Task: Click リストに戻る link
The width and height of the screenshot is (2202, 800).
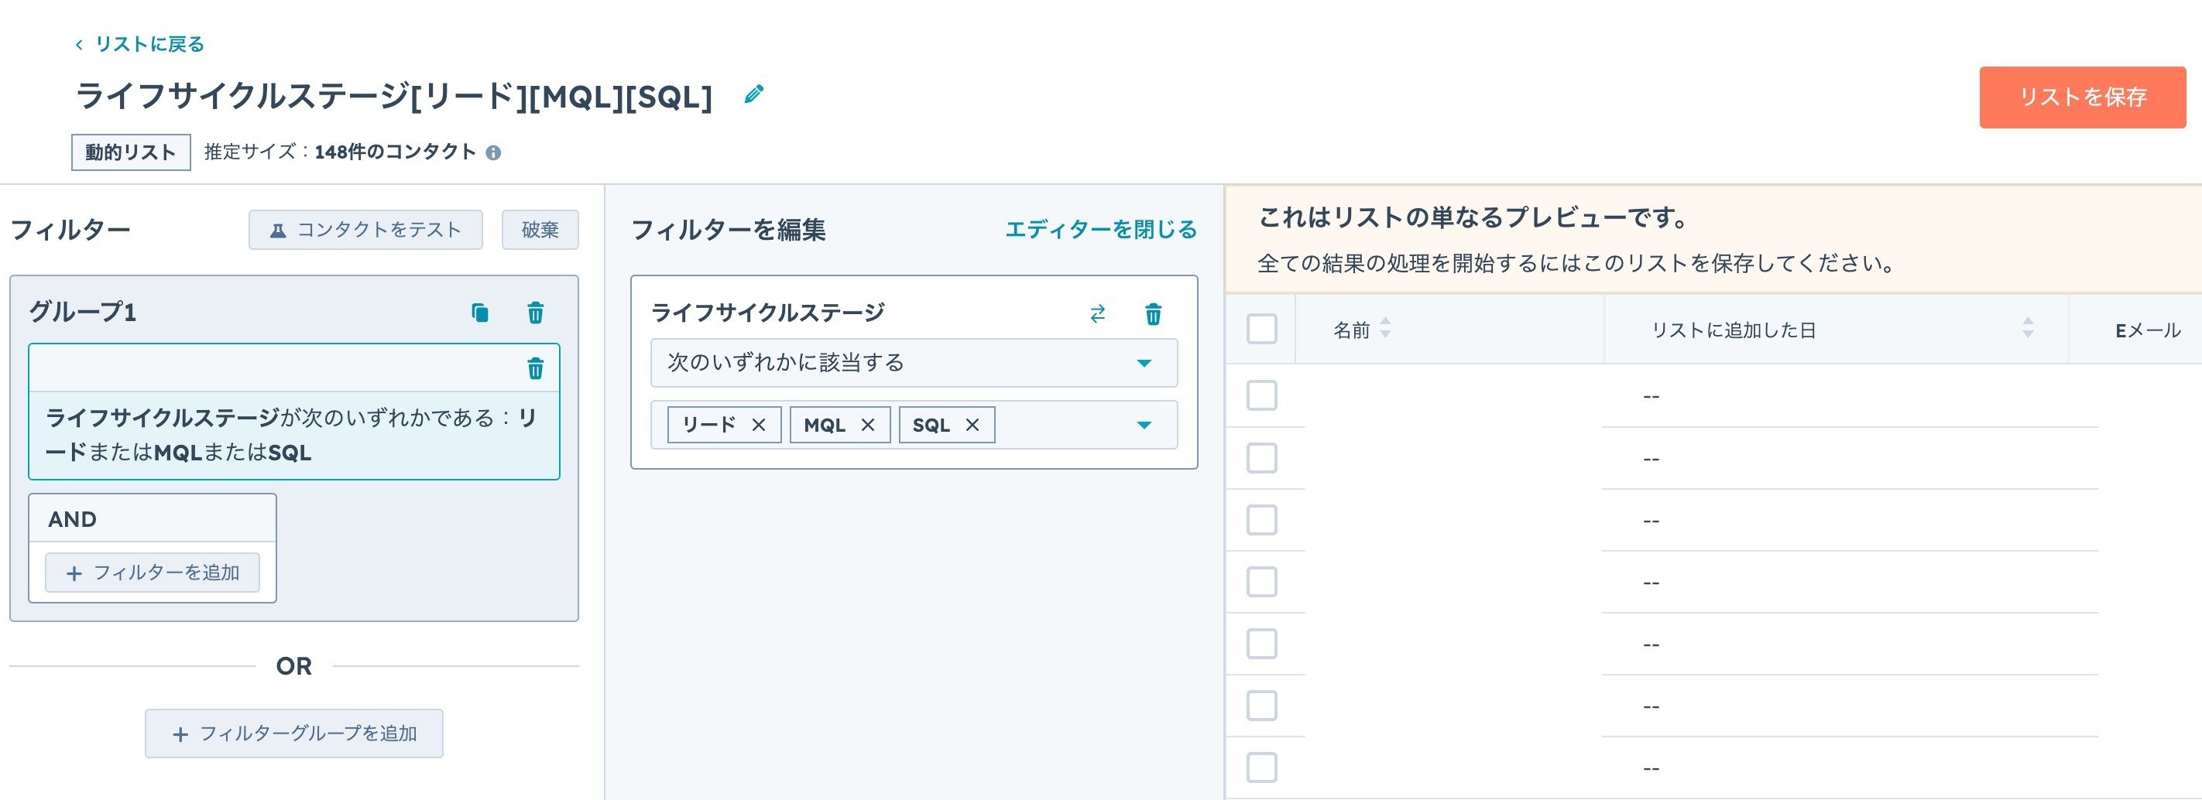Action: click(x=149, y=44)
